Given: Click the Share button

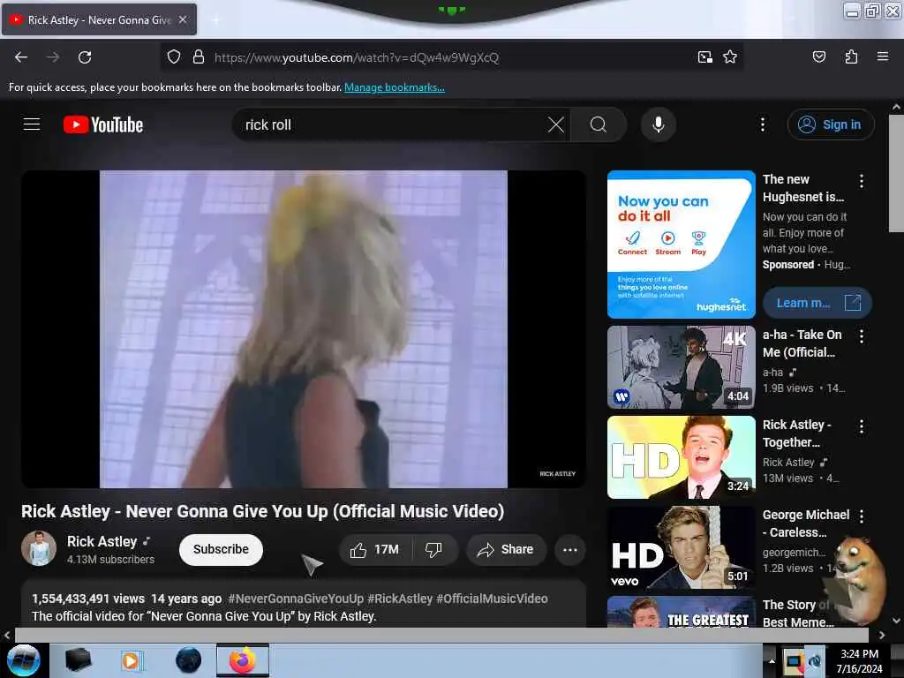Looking at the screenshot, I should 506,549.
